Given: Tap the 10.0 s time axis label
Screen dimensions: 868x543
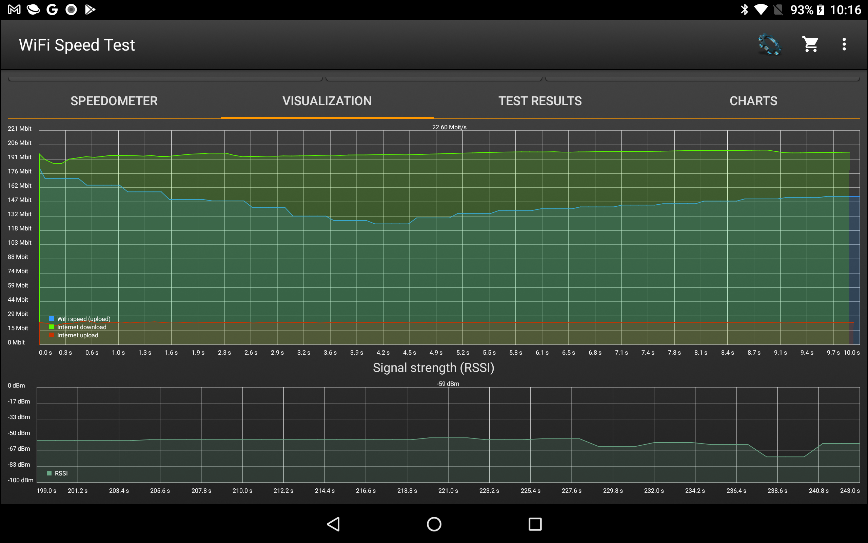Looking at the screenshot, I should click(851, 353).
